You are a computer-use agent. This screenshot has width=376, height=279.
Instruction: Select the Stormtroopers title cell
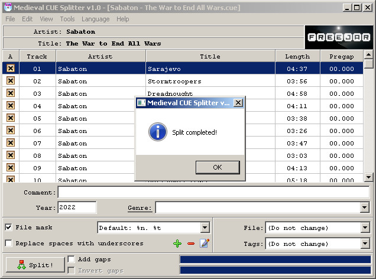click(x=210, y=81)
